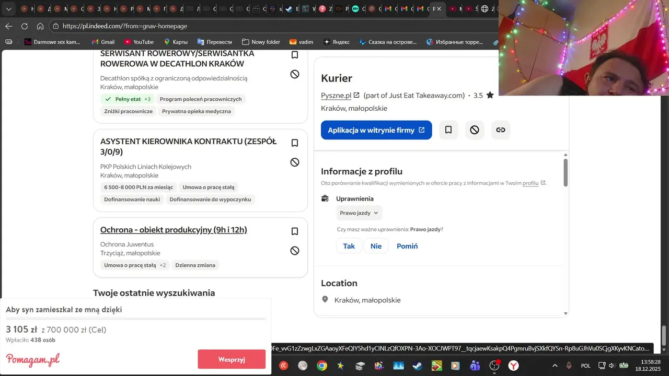Click the Pełny etat tag

pos(128,99)
